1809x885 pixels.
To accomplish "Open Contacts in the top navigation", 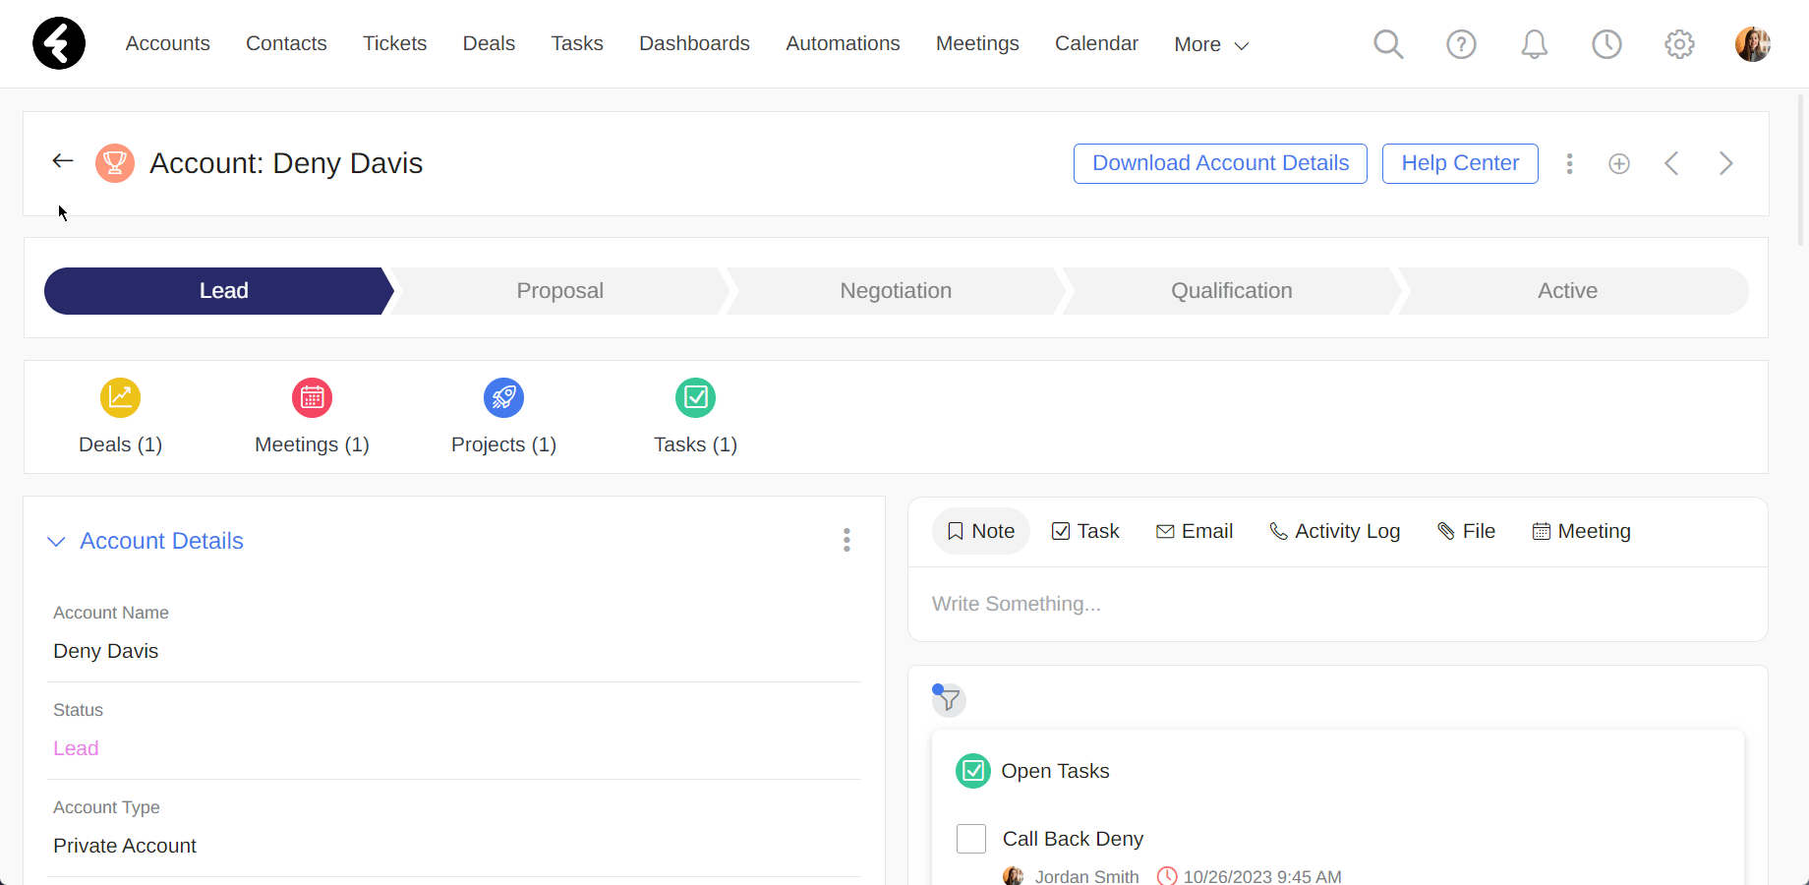I will (x=286, y=43).
